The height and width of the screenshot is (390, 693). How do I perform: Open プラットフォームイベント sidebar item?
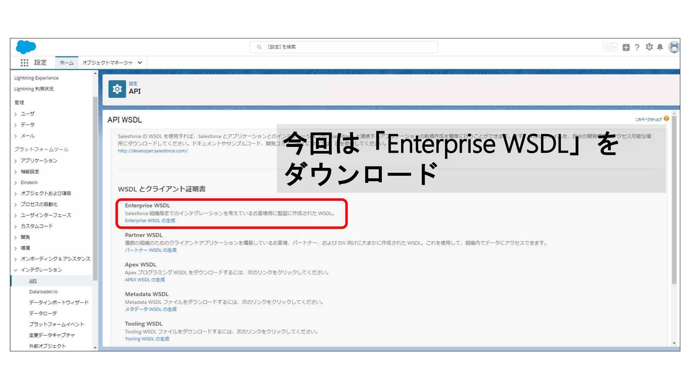click(x=57, y=324)
